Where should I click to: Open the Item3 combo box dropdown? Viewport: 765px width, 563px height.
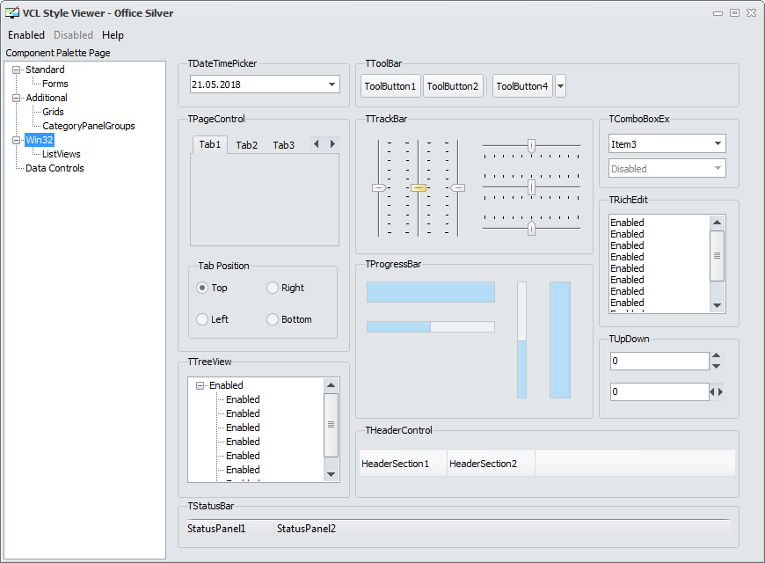point(718,143)
